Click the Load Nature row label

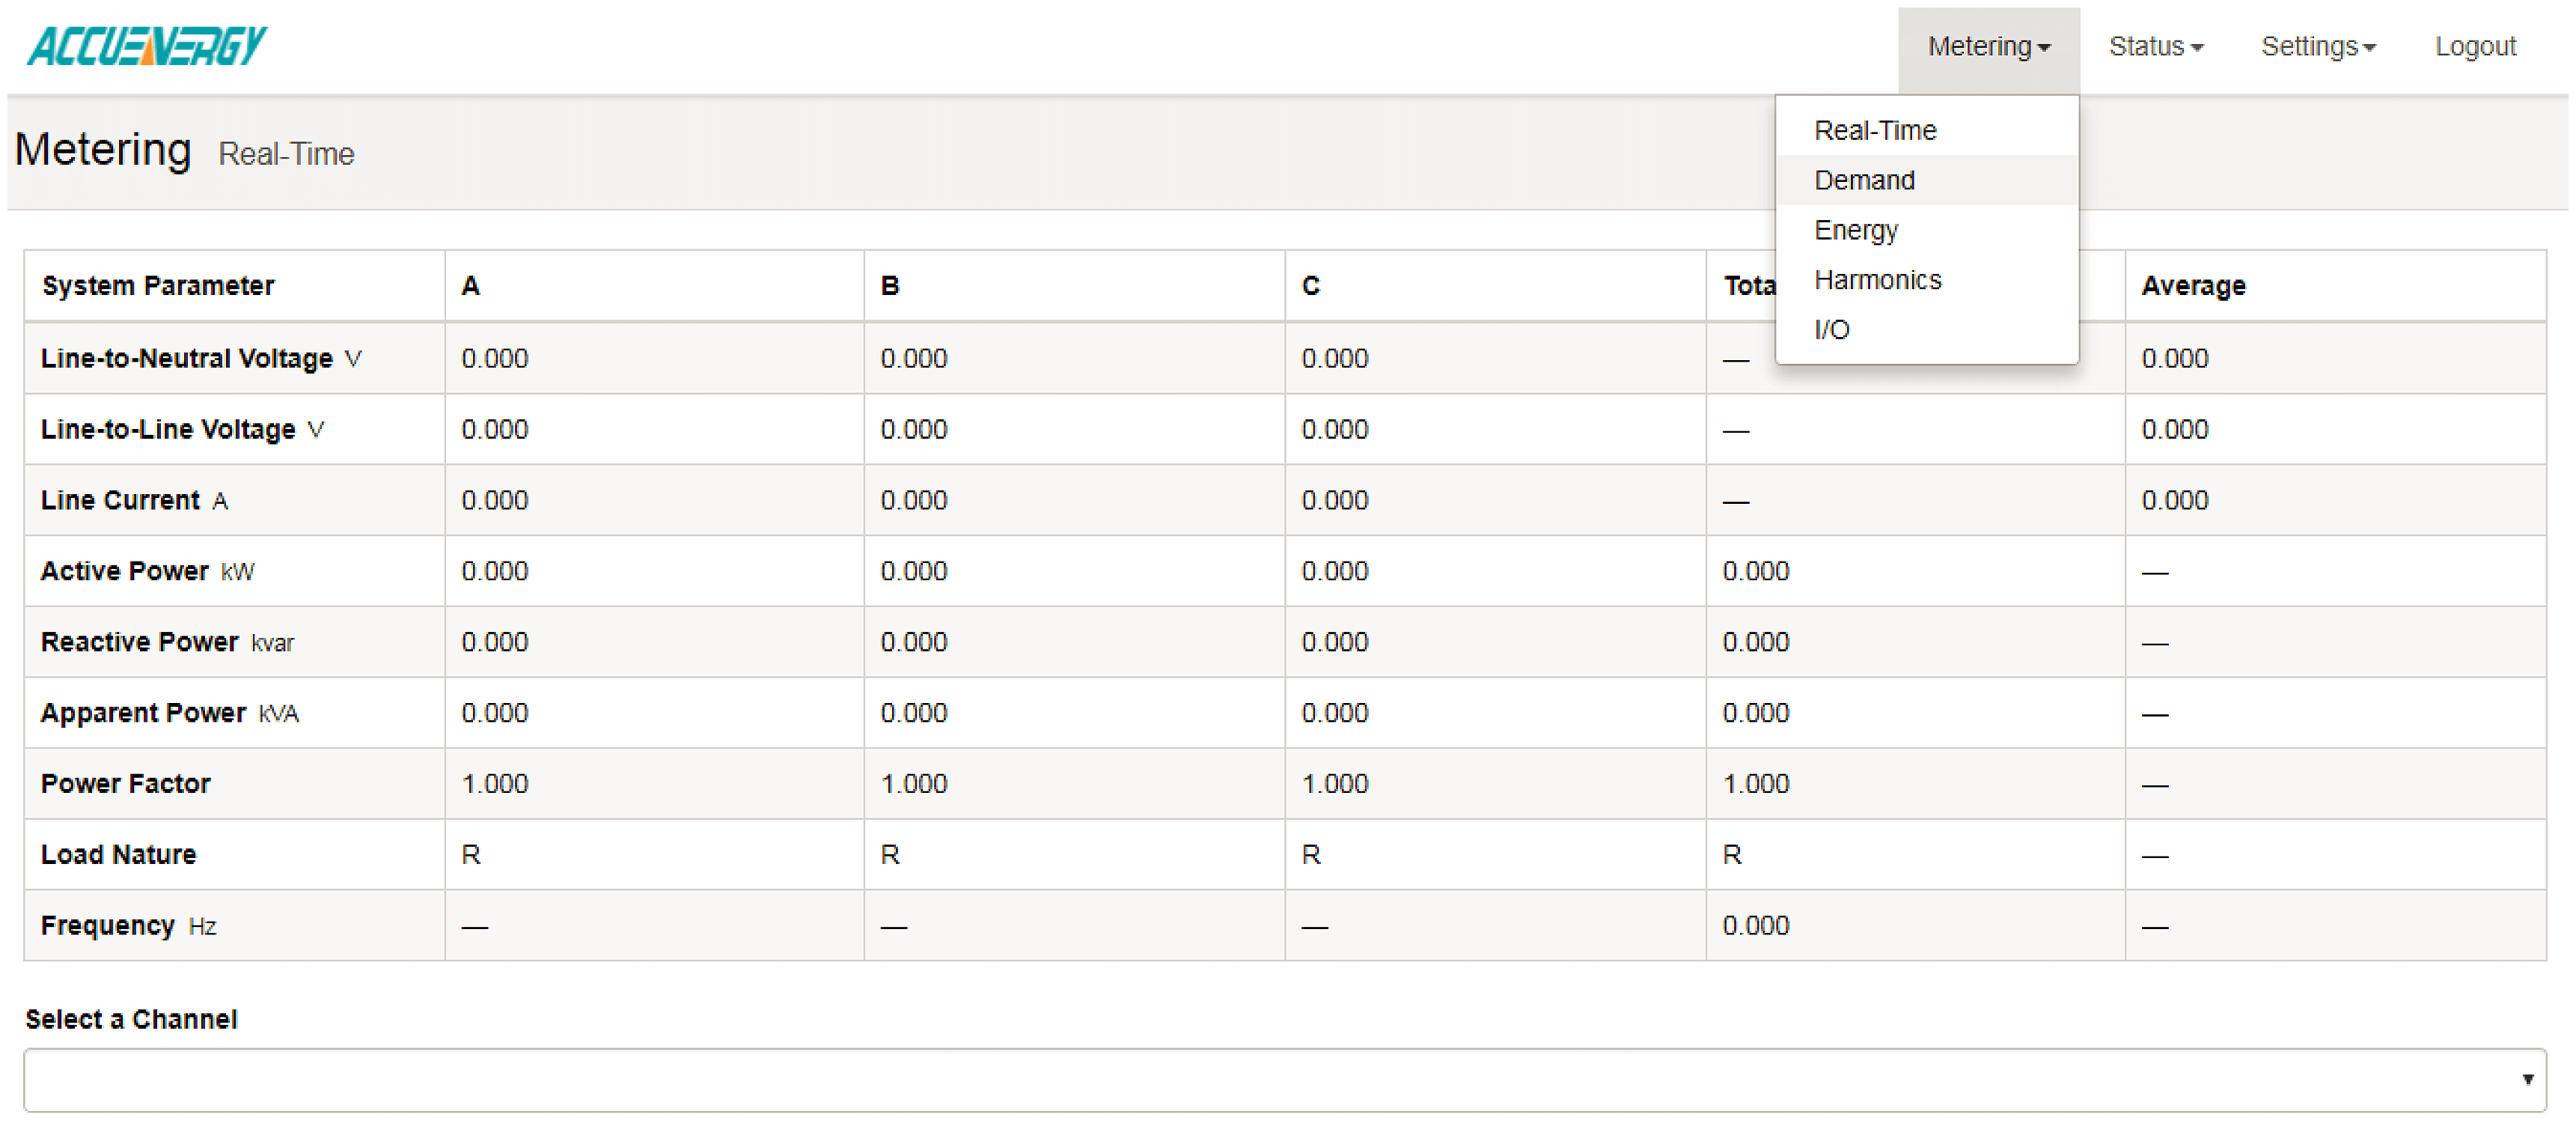pyautogui.click(x=119, y=855)
